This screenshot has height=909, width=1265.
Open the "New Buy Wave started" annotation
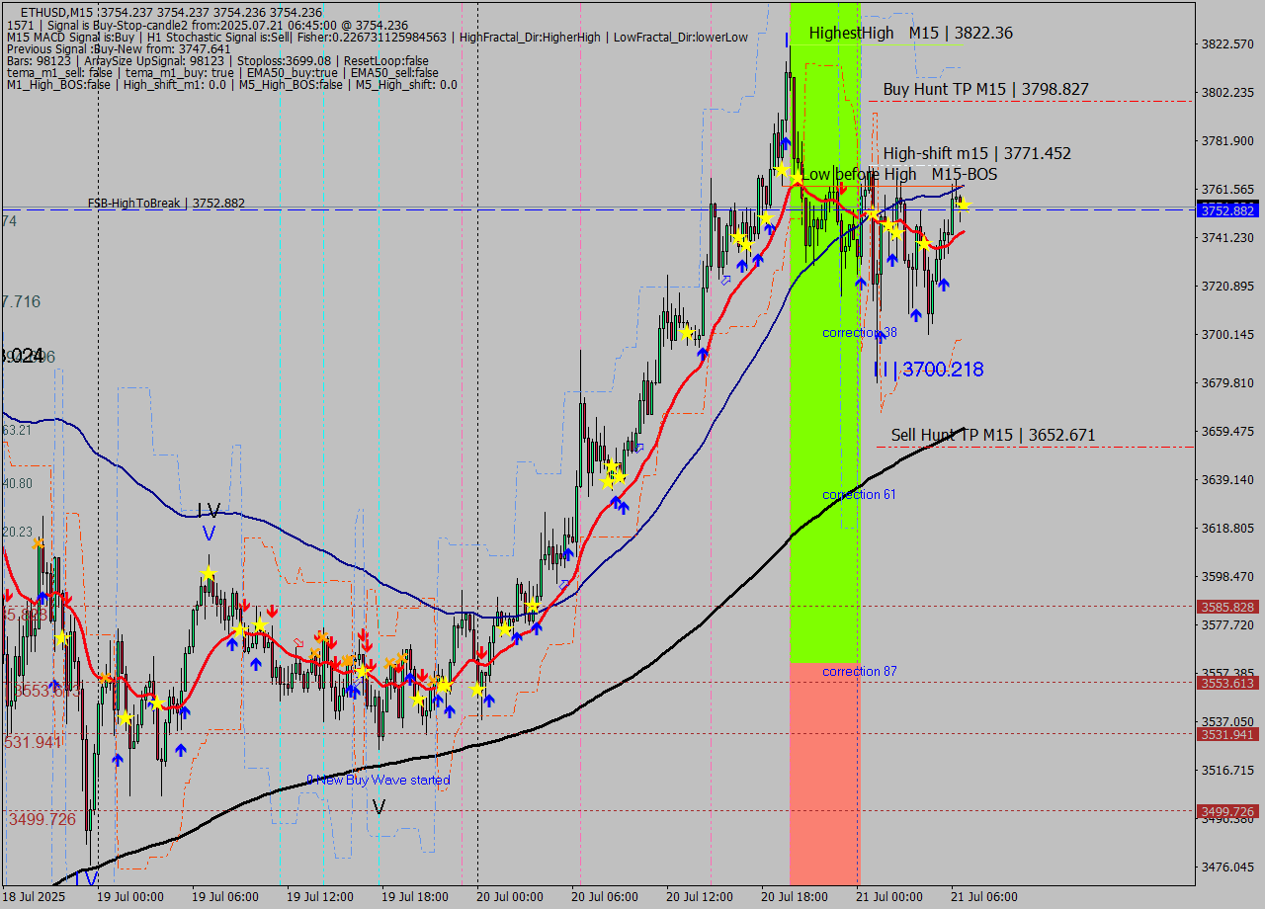(x=381, y=780)
